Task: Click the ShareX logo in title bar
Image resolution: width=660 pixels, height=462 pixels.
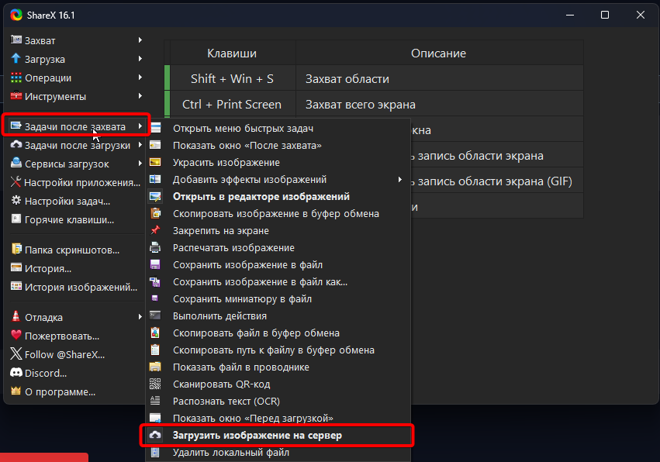Action: pos(16,16)
